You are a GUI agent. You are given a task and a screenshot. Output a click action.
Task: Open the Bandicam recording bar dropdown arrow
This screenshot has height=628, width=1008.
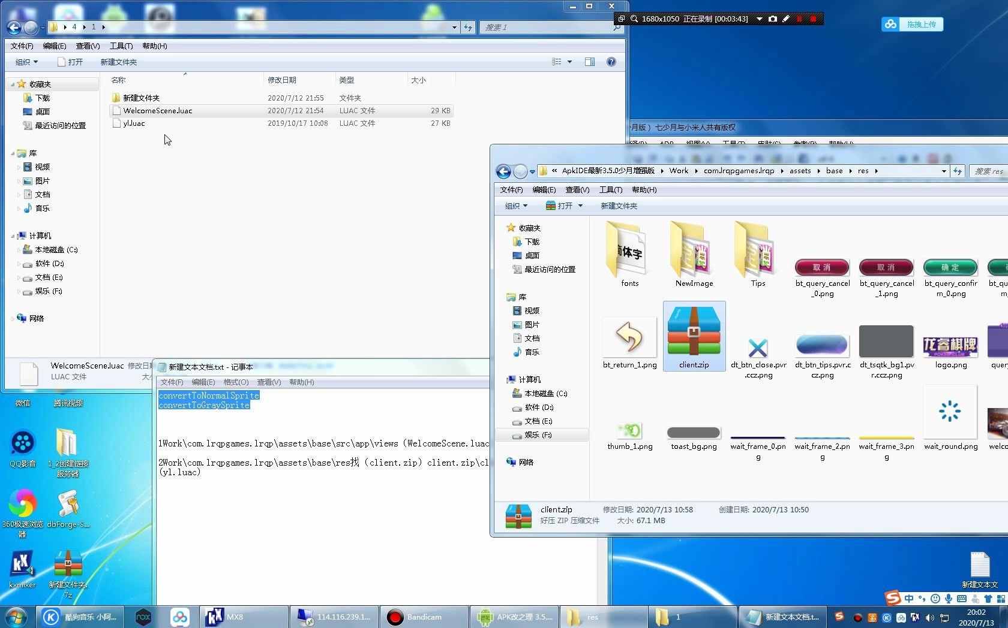click(x=759, y=19)
